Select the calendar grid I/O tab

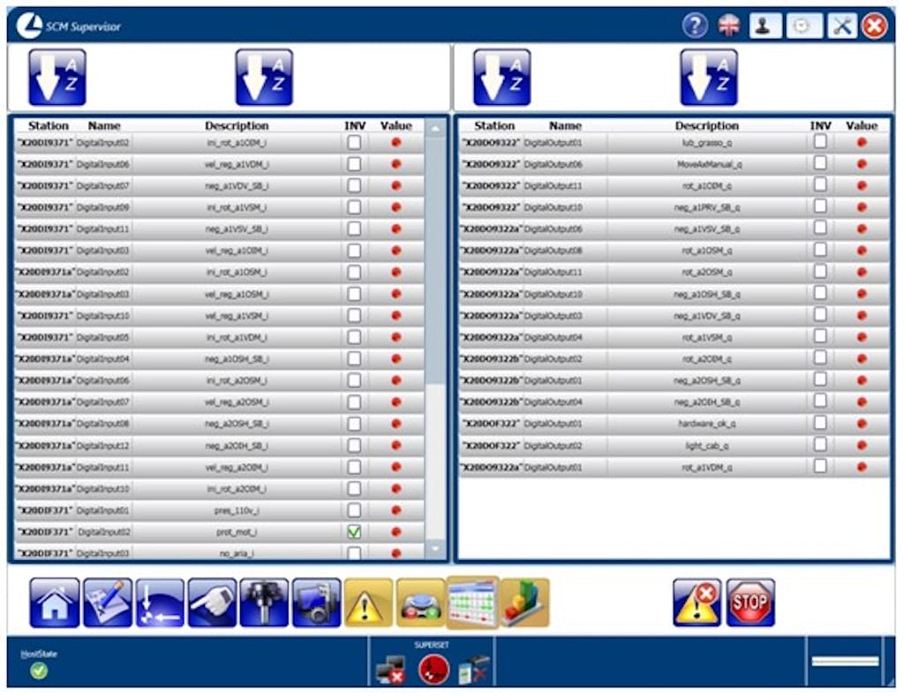[x=472, y=603]
